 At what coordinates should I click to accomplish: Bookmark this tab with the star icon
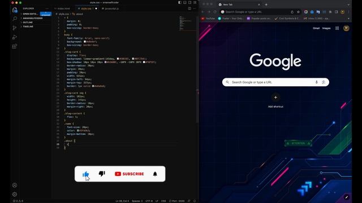pos(298,12)
